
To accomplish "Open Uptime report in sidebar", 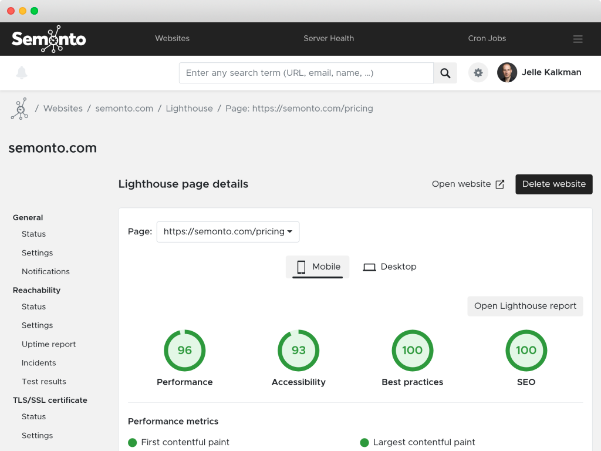I will click(x=49, y=344).
